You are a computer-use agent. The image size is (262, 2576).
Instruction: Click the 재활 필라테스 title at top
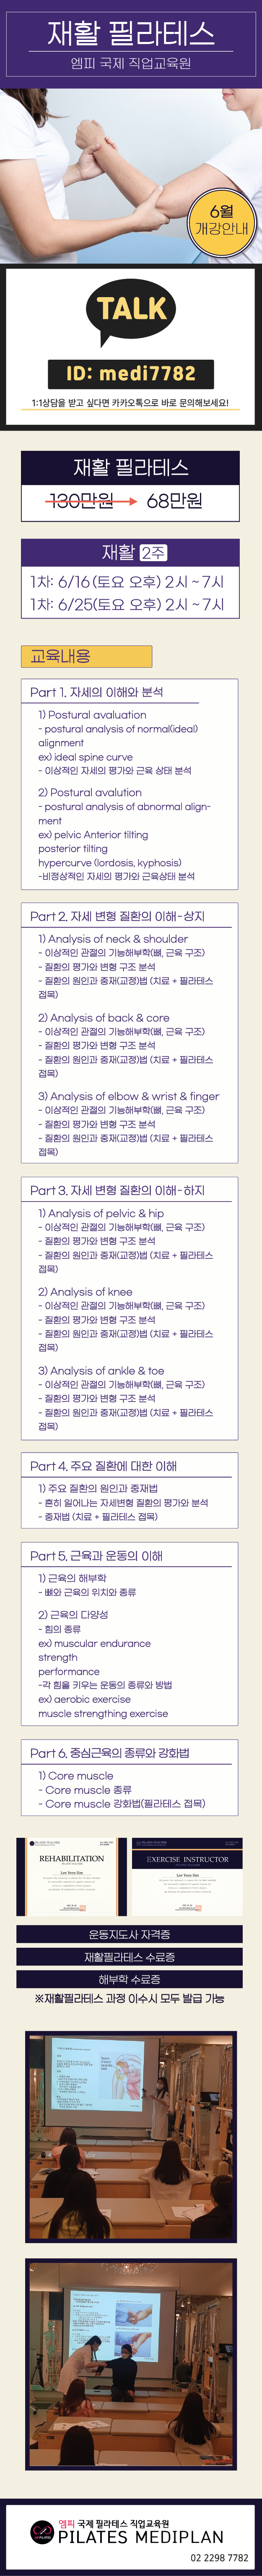(130, 34)
